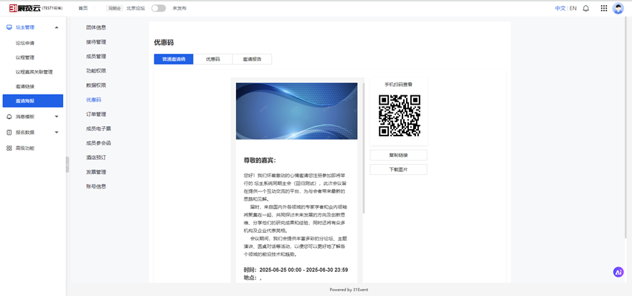The height and width of the screenshot is (296, 632).
Task: Open 邀请链接 in the sidebar
Action: click(x=25, y=87)
